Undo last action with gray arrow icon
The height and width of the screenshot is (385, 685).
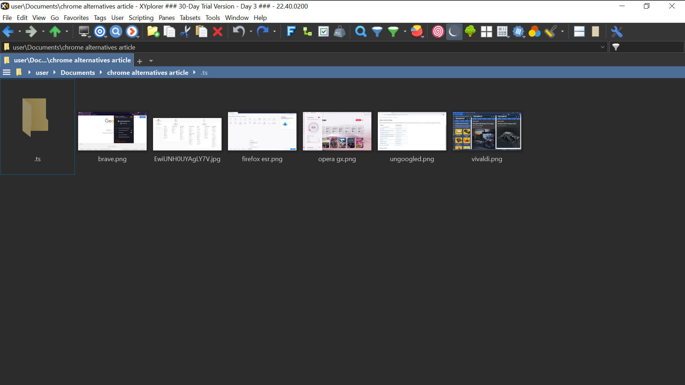(239, 32)
